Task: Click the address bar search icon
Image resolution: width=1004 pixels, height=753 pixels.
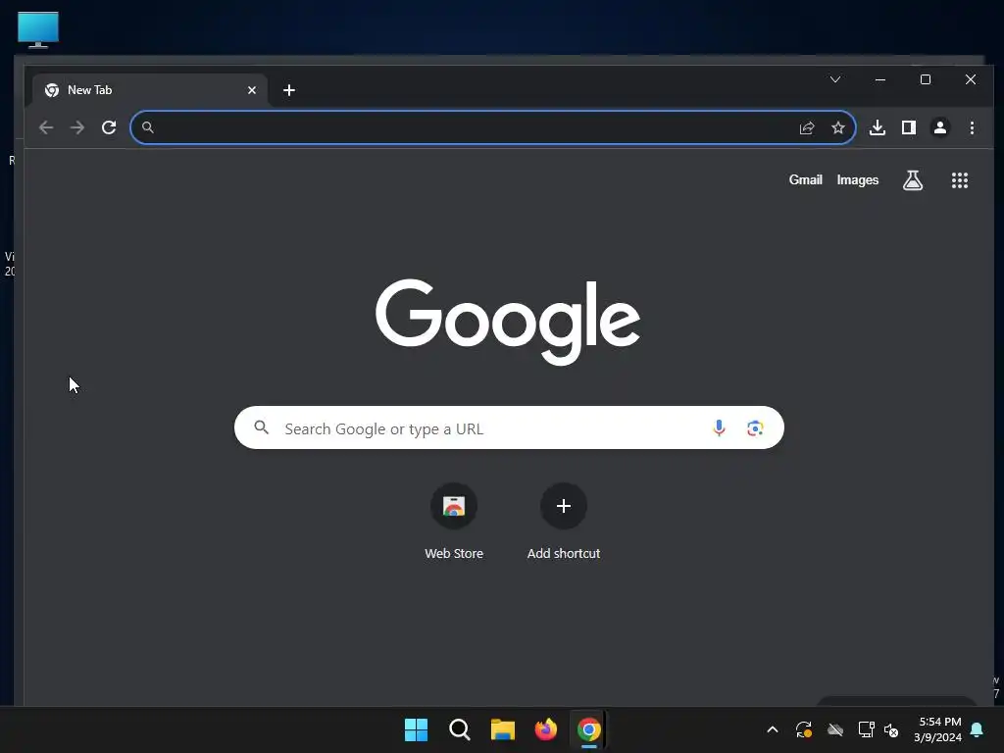Action: click(x=147, y=127)
